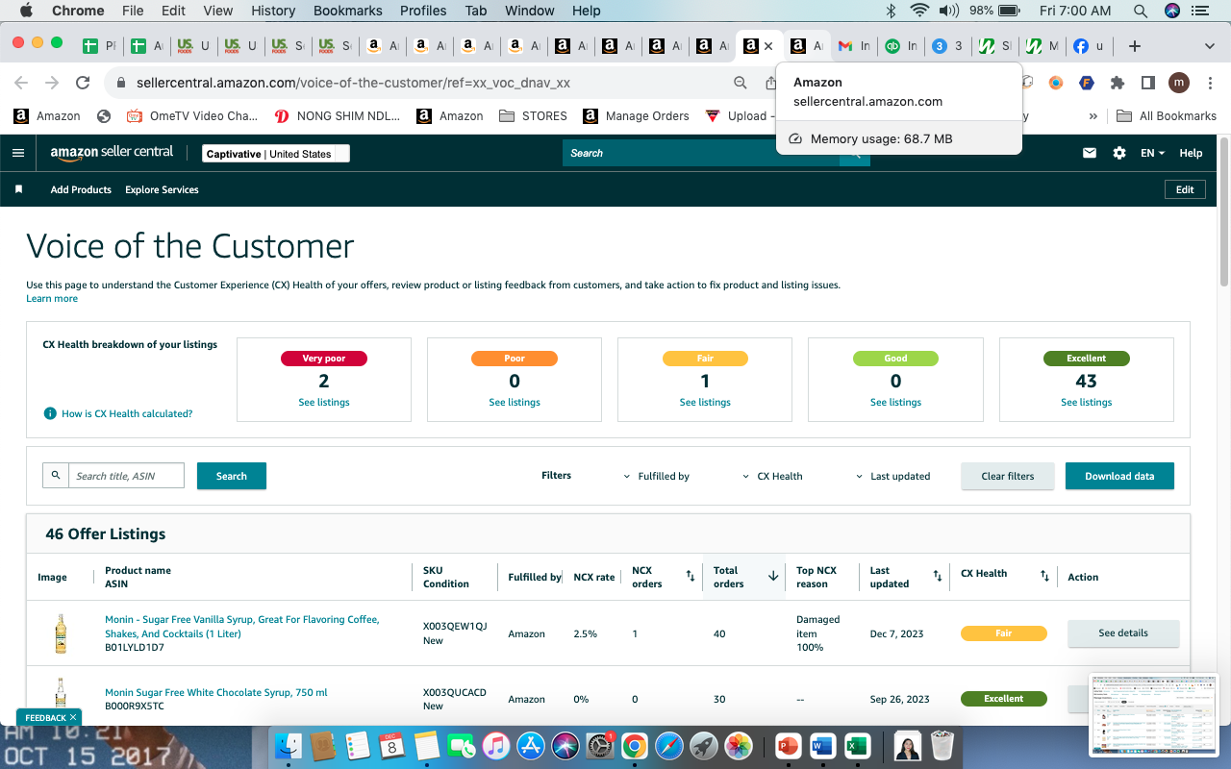This screenshot has width=1231, height=769.
Task: Open the Seller Central hamburger menu
Action: coord(18,153)
